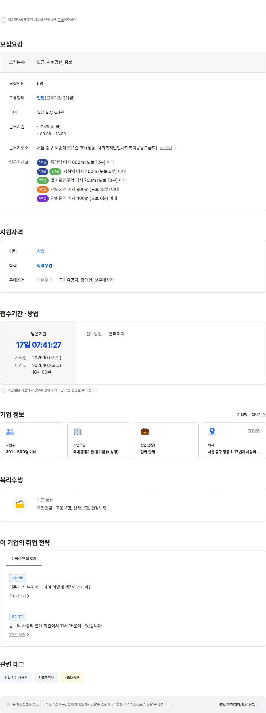Click the 사회복지사 tag

46,678
